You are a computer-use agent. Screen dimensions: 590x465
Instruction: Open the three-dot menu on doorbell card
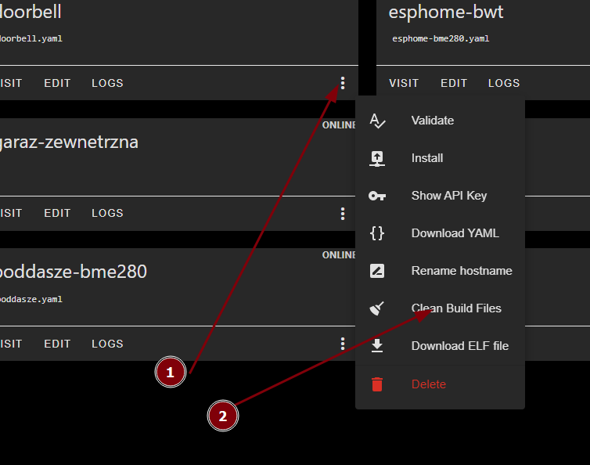click(x=343, y=83)
